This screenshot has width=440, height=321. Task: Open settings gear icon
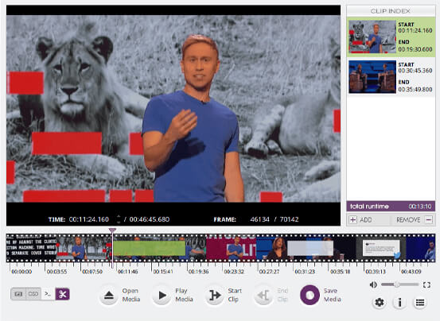tap(379, 302)
